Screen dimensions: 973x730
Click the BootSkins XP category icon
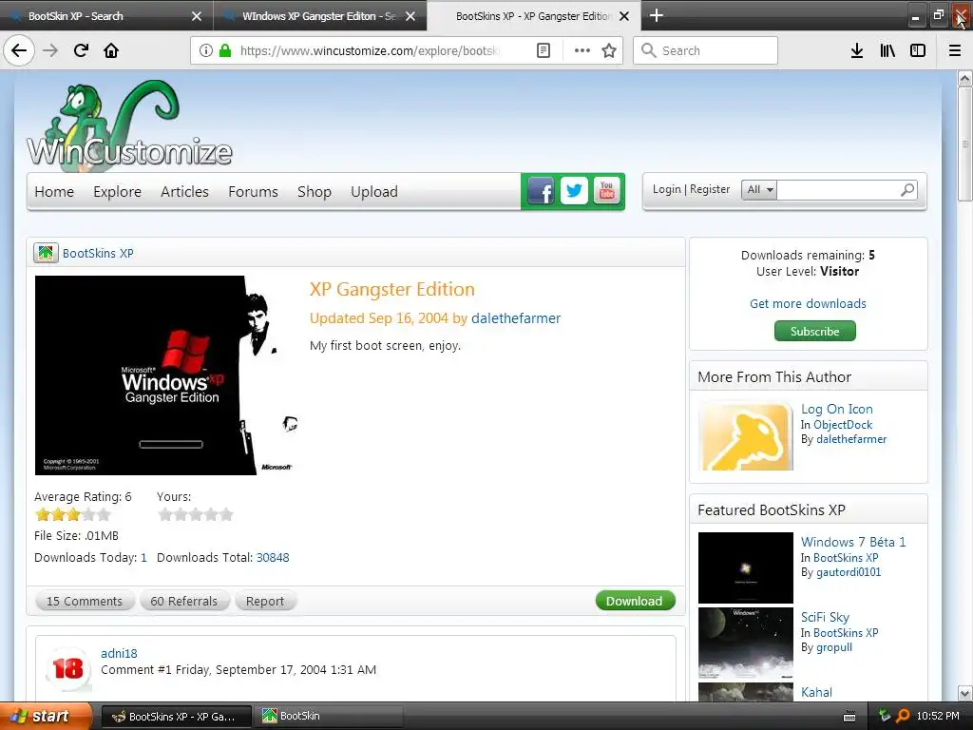[x=46, y=253]
